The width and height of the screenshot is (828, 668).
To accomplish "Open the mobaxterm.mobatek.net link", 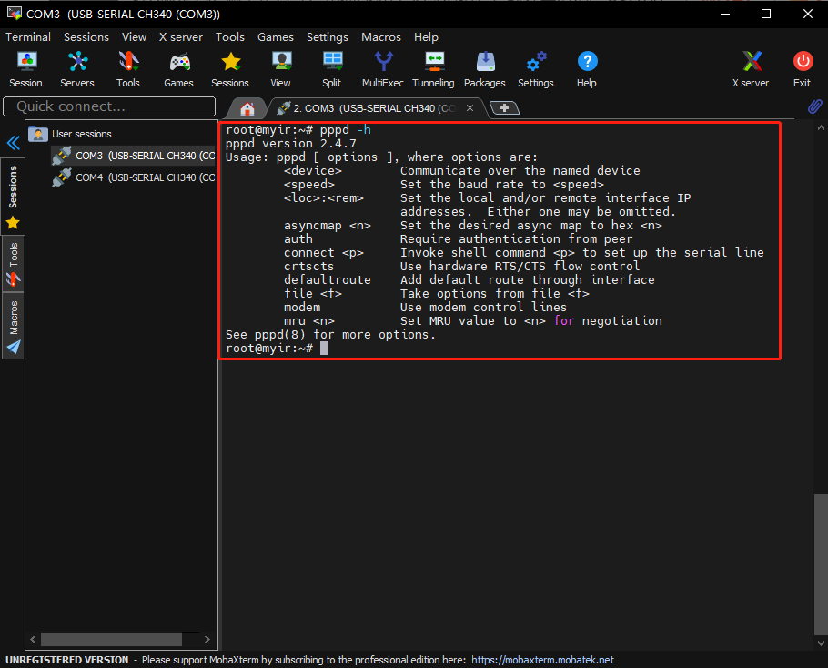I will tap(542, 660).
